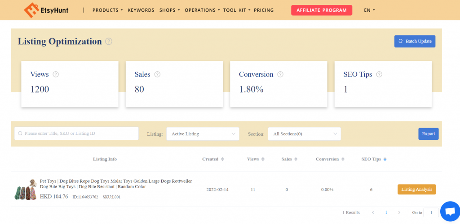Click help icon beside Listing Optimization title
Screen dimensions: 460x224
[109, 42]
